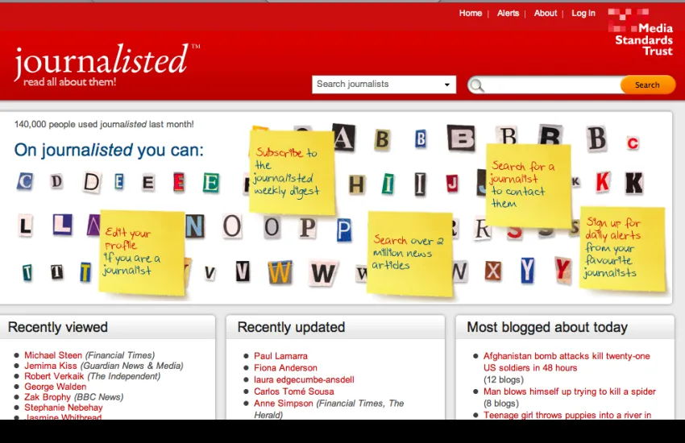Select the blue letter N tile
Screen dimensions: 685x443
pos(195,226)
